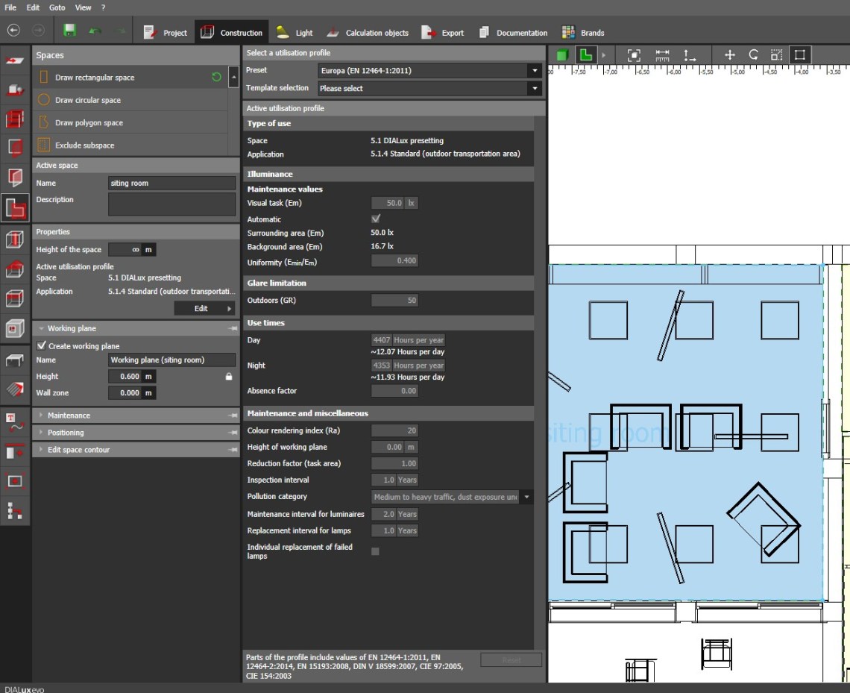Click the Pollution category dropdown
This screenshot has width=850, height=693.
(452, 497)
